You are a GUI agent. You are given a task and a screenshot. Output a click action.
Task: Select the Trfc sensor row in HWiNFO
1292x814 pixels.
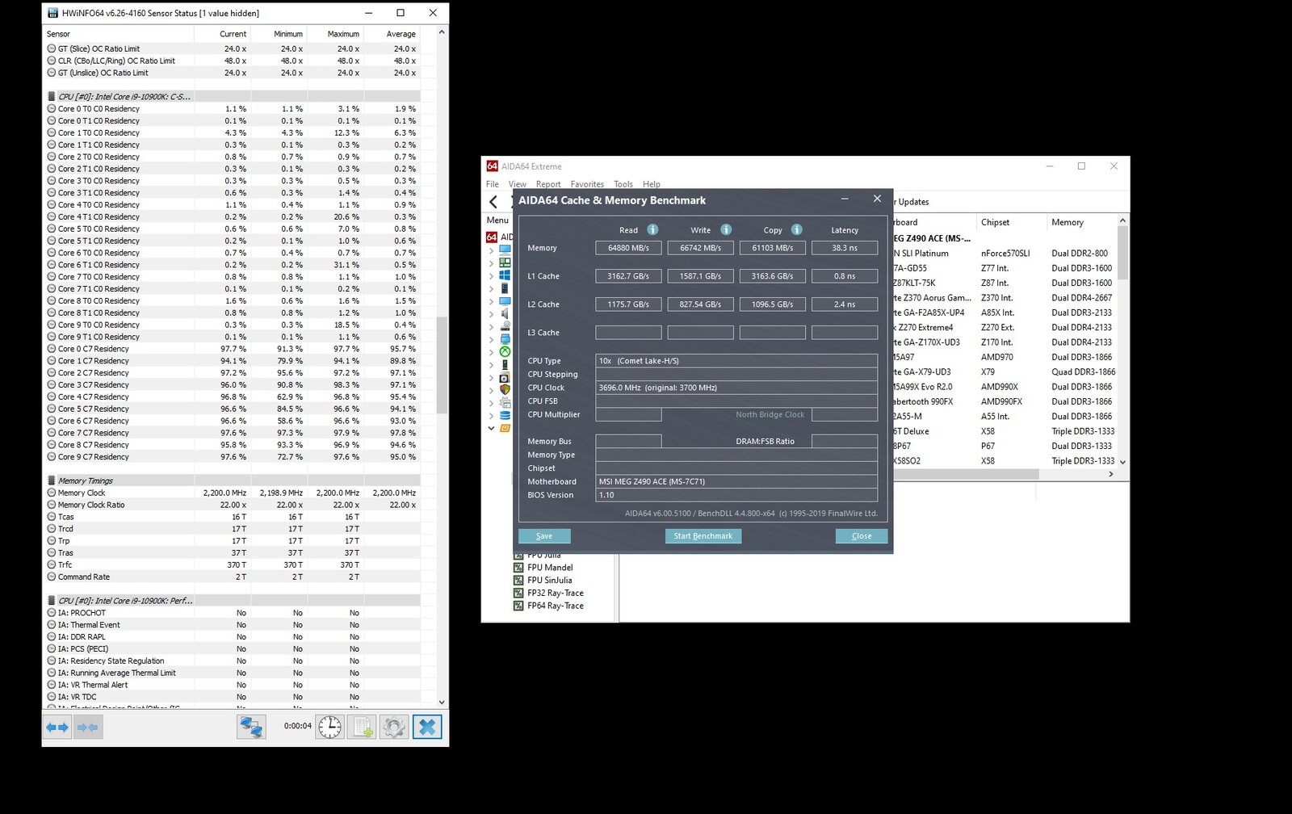click(233, 565)
